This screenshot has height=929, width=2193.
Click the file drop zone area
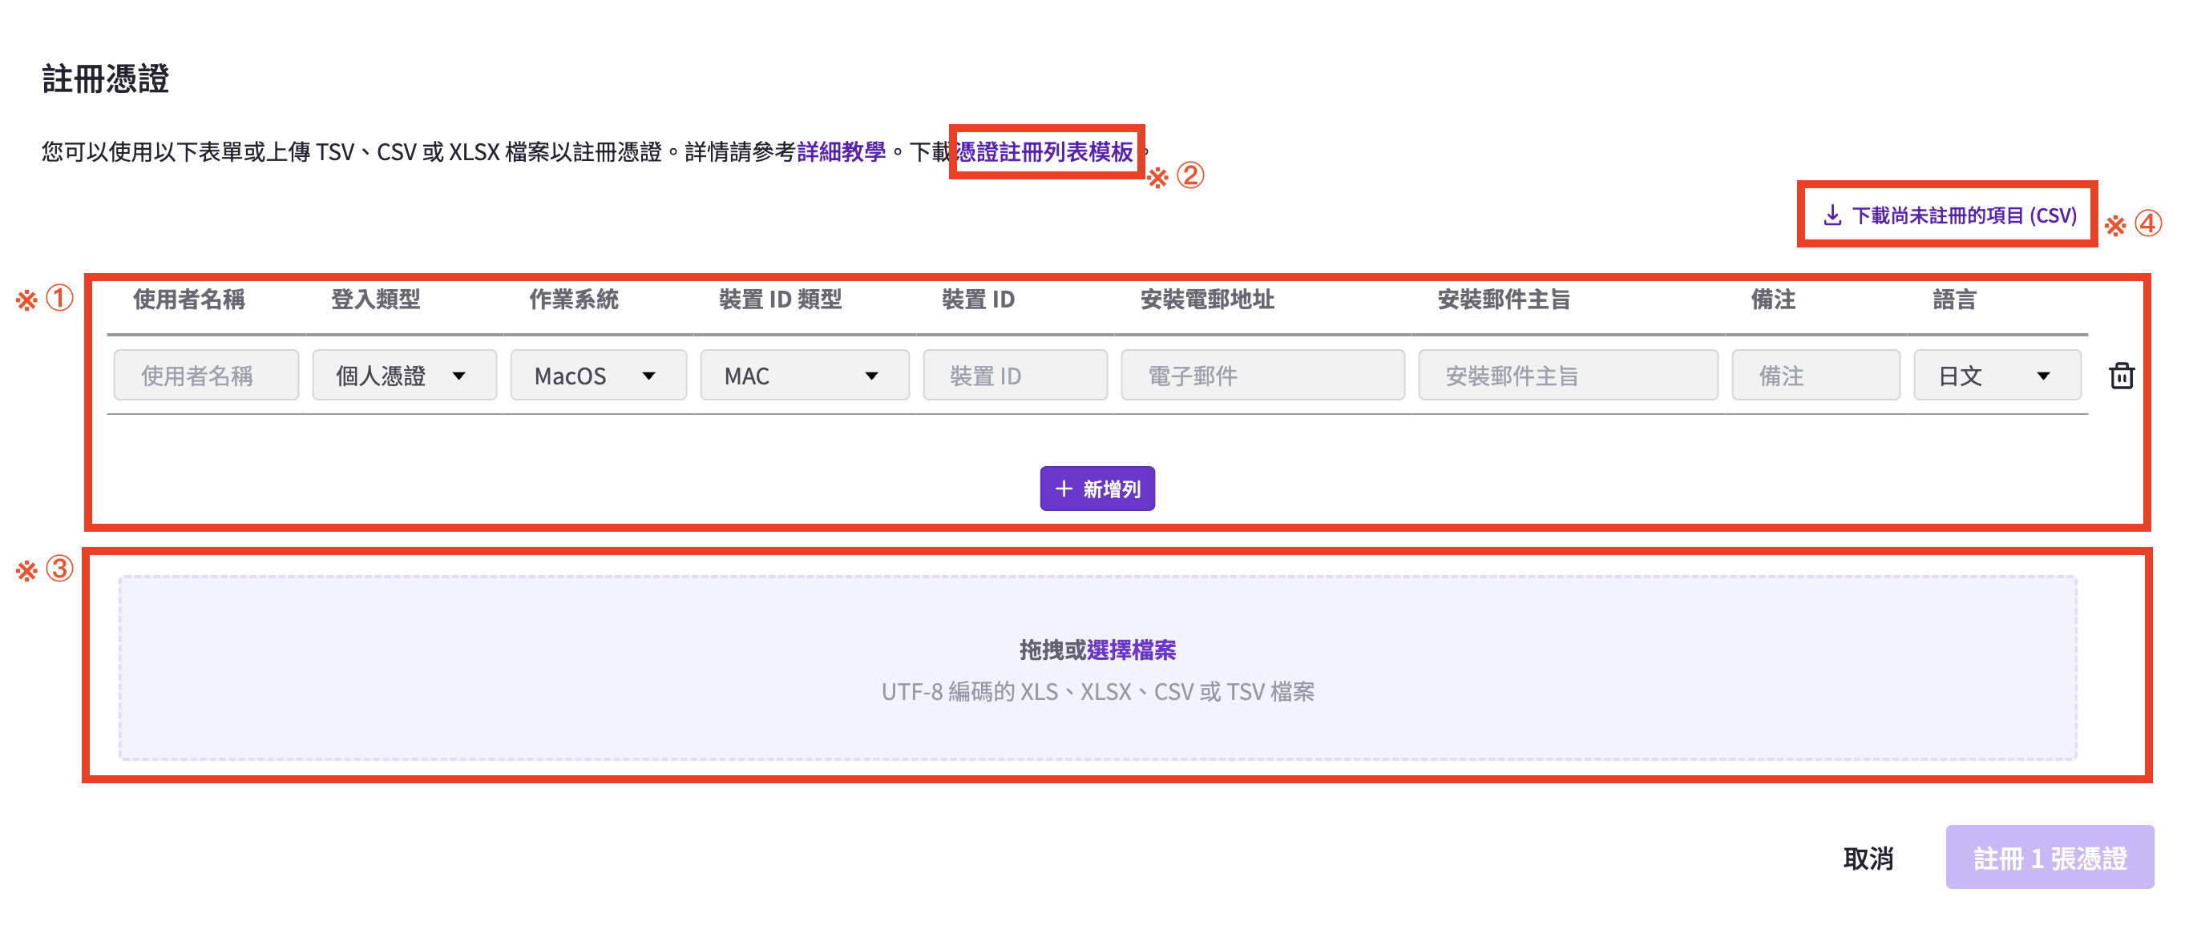[x=1097, y=668]
